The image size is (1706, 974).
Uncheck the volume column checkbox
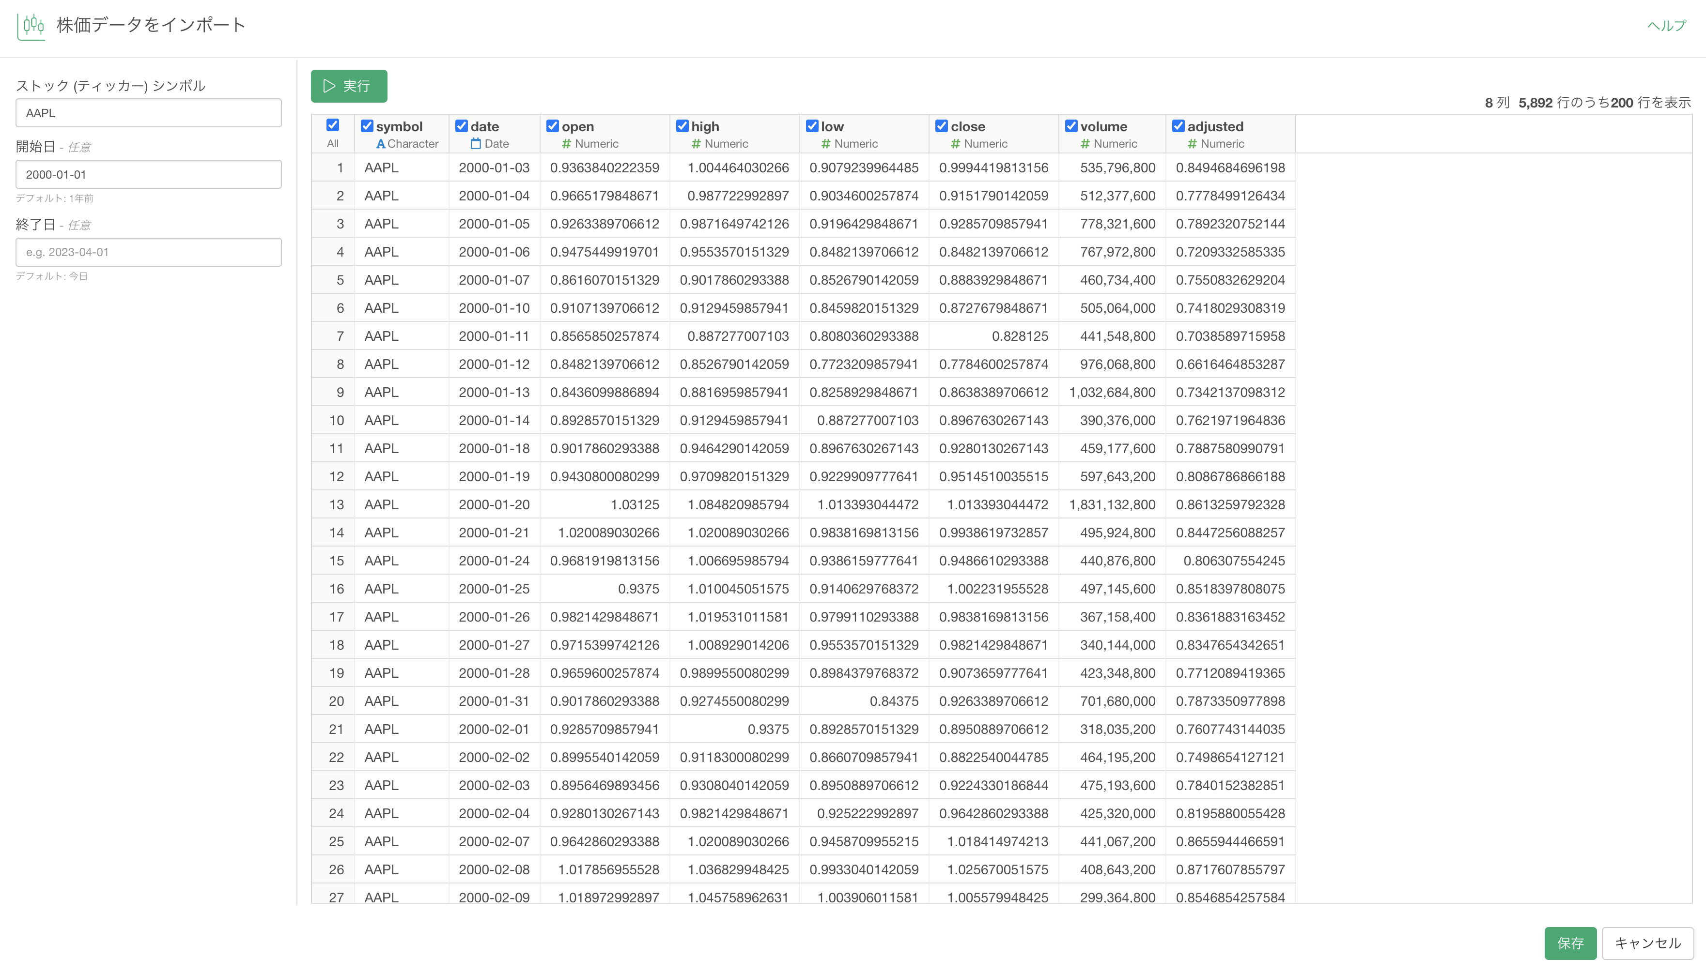[1071, 126]
